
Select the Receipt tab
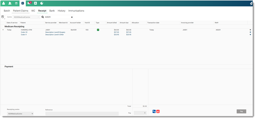point(42,11)
